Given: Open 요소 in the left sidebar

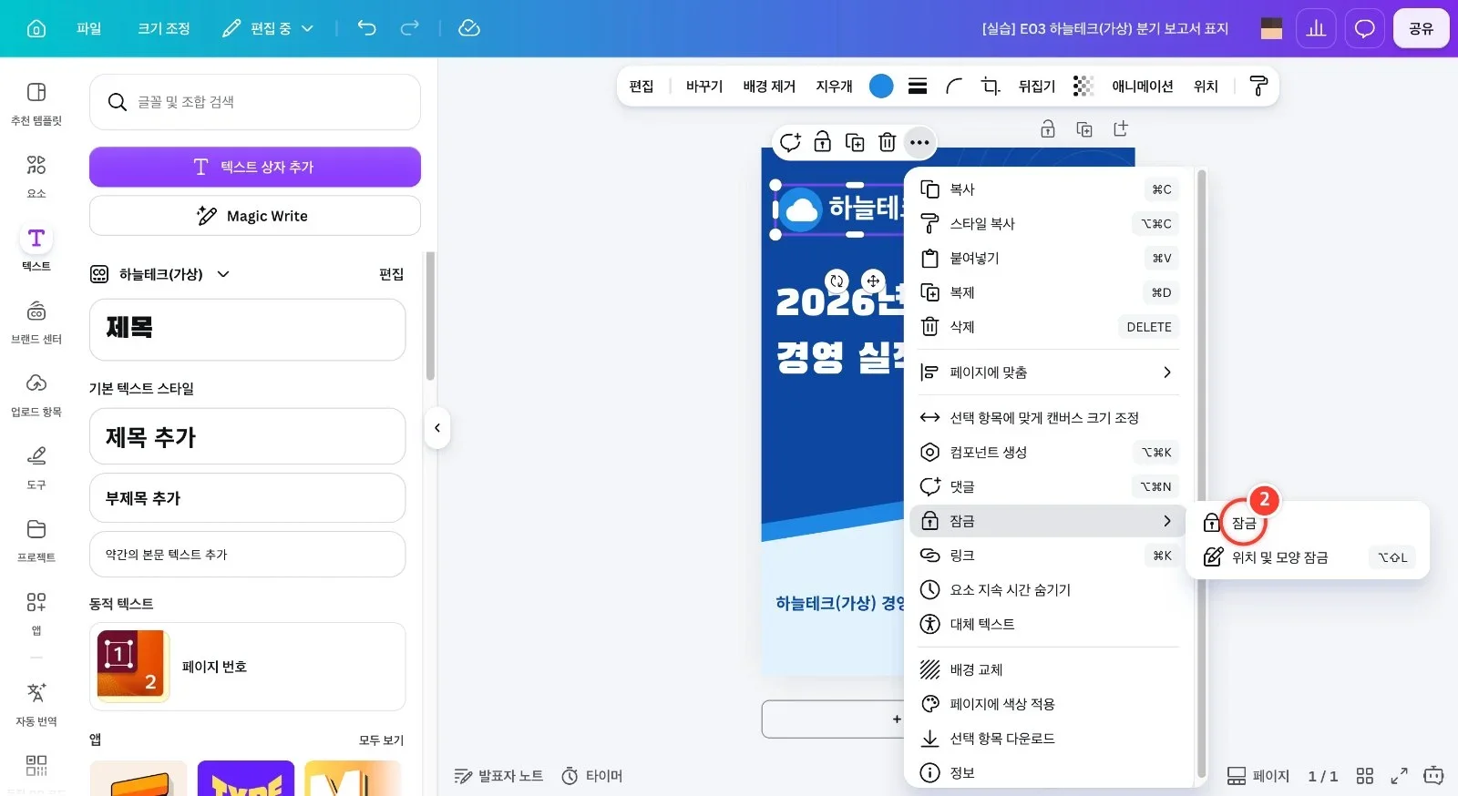Looking at the screenshot, I should click(36, 175).
